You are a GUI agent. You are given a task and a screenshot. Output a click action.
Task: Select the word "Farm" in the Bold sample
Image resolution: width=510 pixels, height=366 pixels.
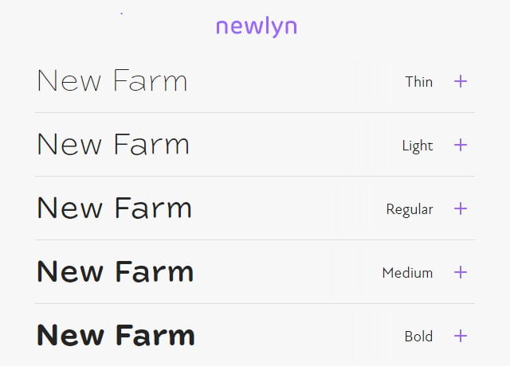155,336
